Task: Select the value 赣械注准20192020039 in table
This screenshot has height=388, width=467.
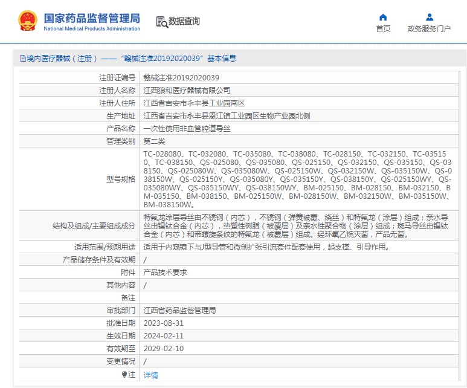Action: pos(181,78)
